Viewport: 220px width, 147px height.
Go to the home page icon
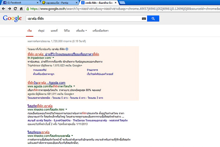[x=21, y=9]
